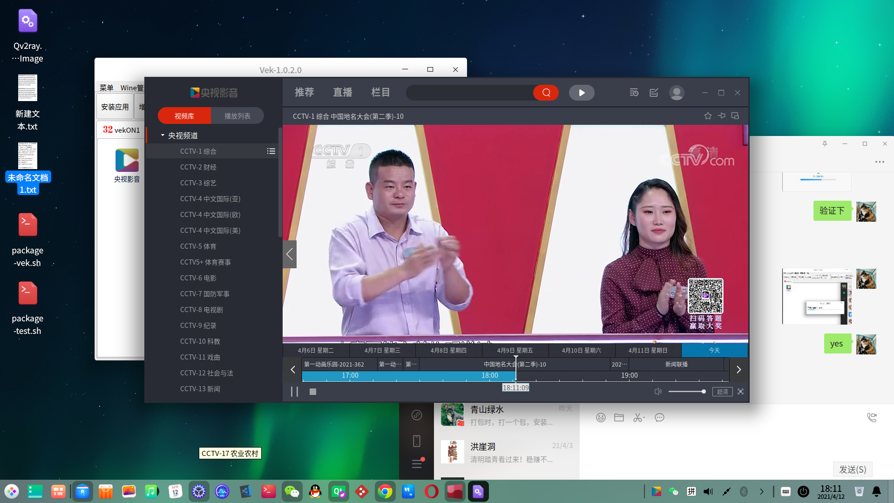Click the user avatar icon
The image size is (894, 503).
click(676, 93)
